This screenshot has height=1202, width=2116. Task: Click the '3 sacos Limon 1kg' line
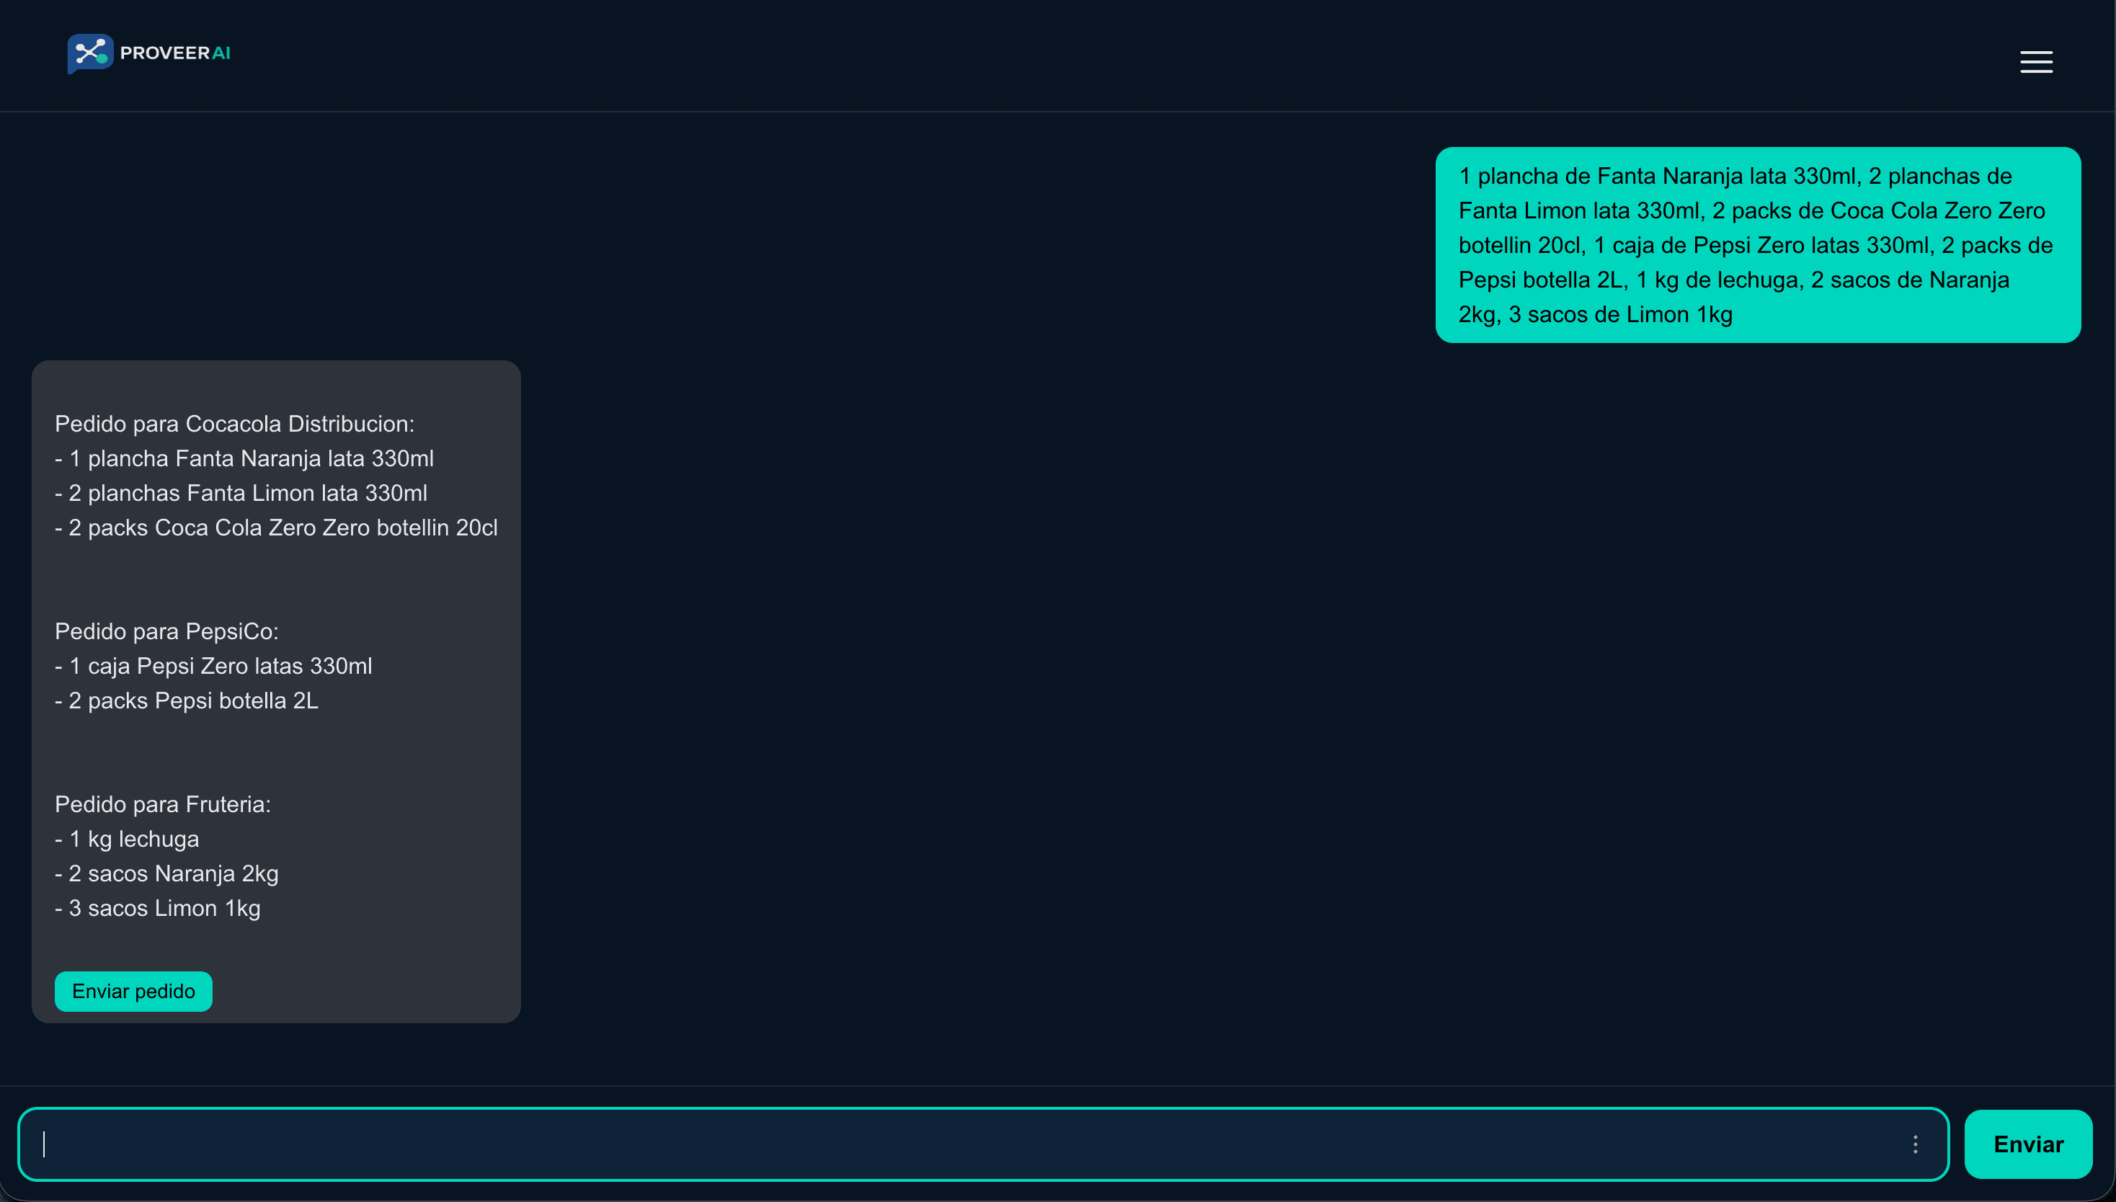point(158,909)
